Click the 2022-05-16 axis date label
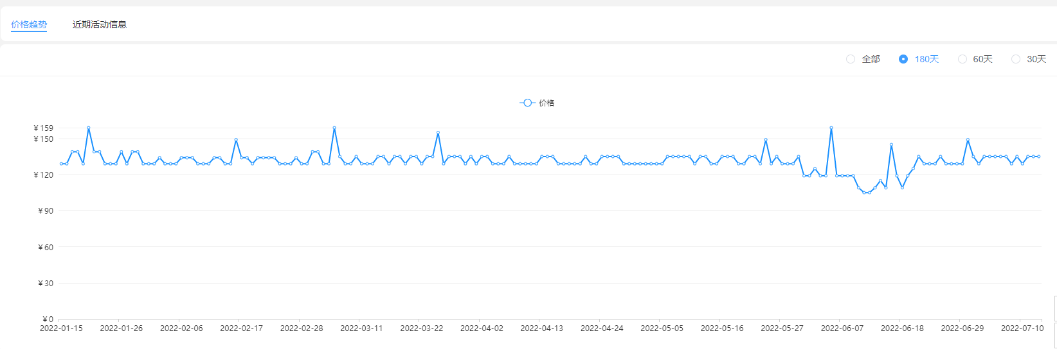Screen dimensions: 1057x349 point(722,328)
